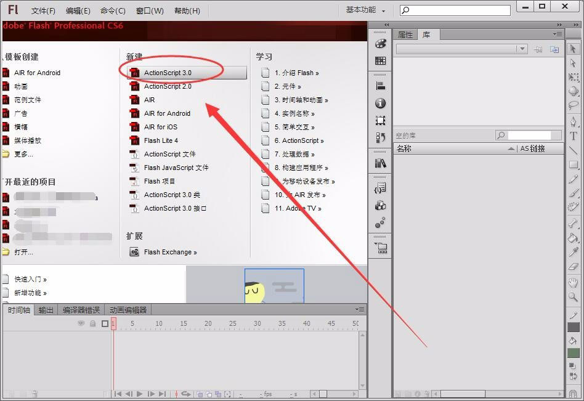This screenshot has width=584, height=401.
Task: Toggle 名称 column sort order arrow
Action: coord(511,149)
